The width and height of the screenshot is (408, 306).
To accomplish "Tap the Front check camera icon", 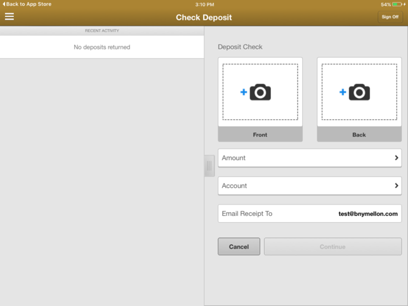I will 260,92.
